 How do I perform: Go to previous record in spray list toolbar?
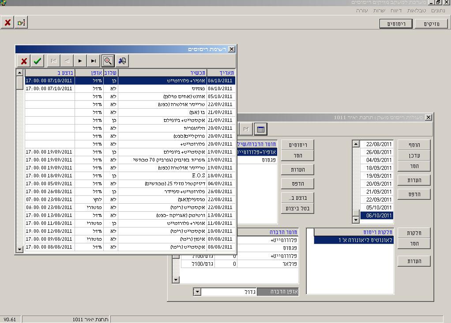point(67,61)
